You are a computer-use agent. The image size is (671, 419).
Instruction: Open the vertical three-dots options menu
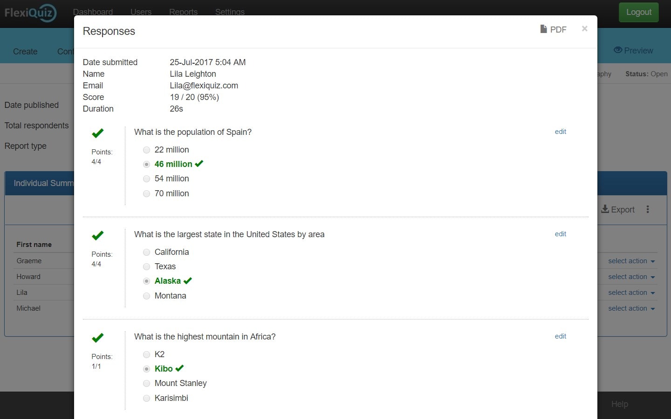pos(648,209)
